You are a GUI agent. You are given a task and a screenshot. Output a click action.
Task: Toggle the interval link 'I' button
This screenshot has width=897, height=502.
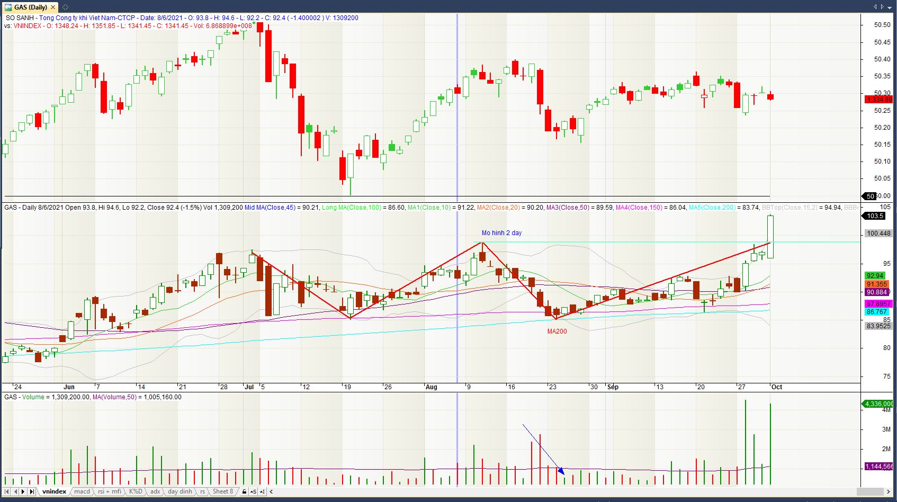click(x=262, y=491)
